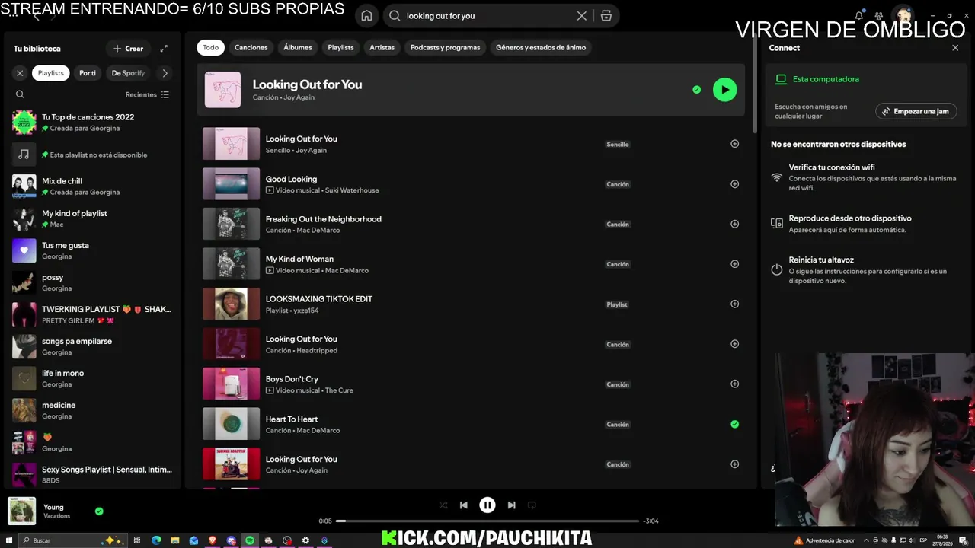Open the friend activity icon

click(878, 15)
